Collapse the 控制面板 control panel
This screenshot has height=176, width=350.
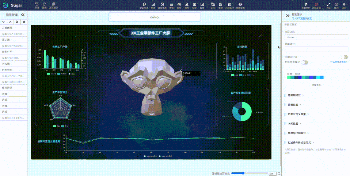288,16
